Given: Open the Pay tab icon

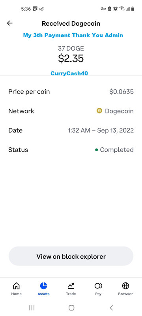Looking at the screenshot, I should click(98, 286).
